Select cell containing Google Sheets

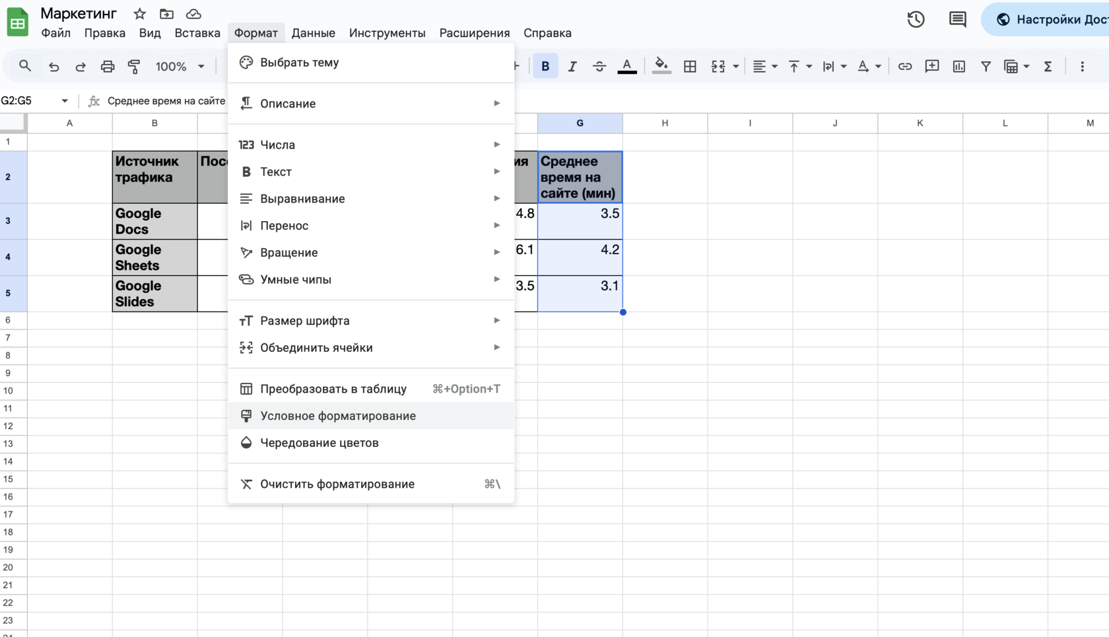coord(154,257)
